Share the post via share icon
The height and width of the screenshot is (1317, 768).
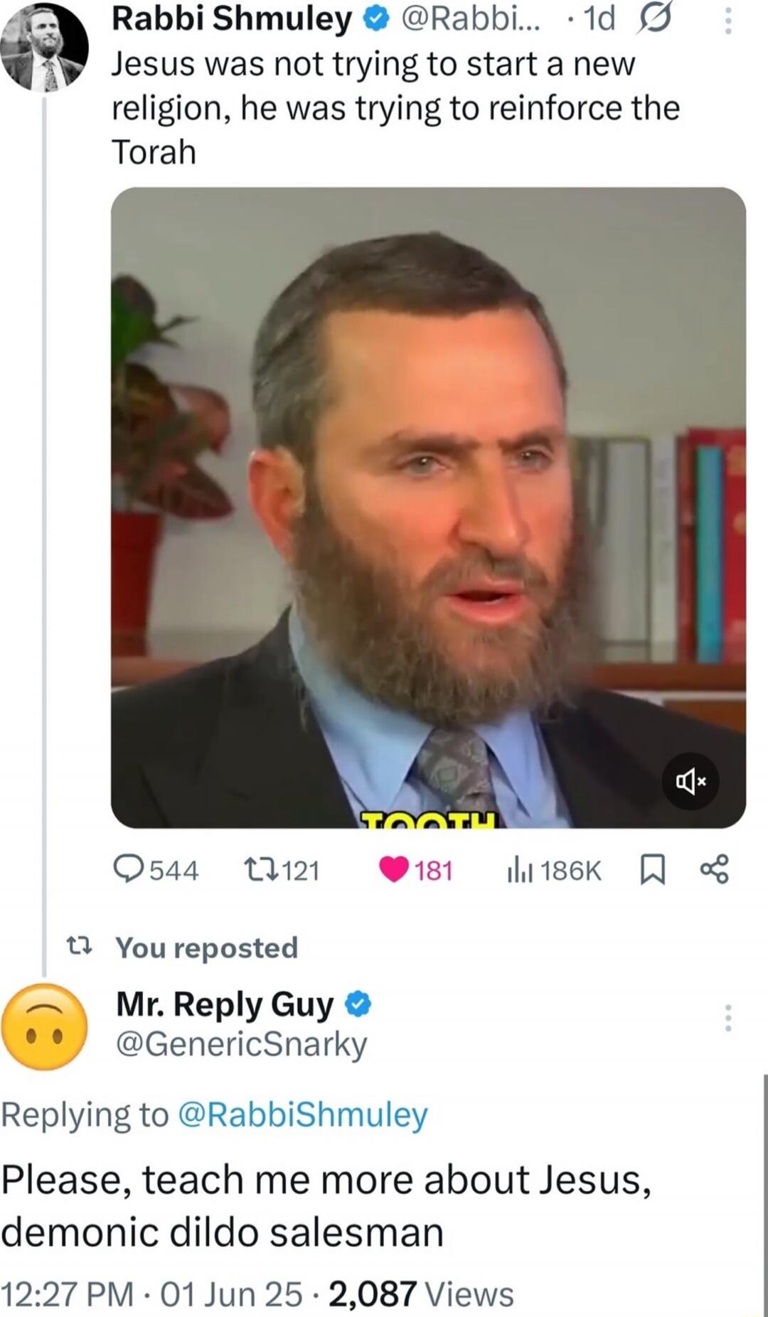coord(714,869)
